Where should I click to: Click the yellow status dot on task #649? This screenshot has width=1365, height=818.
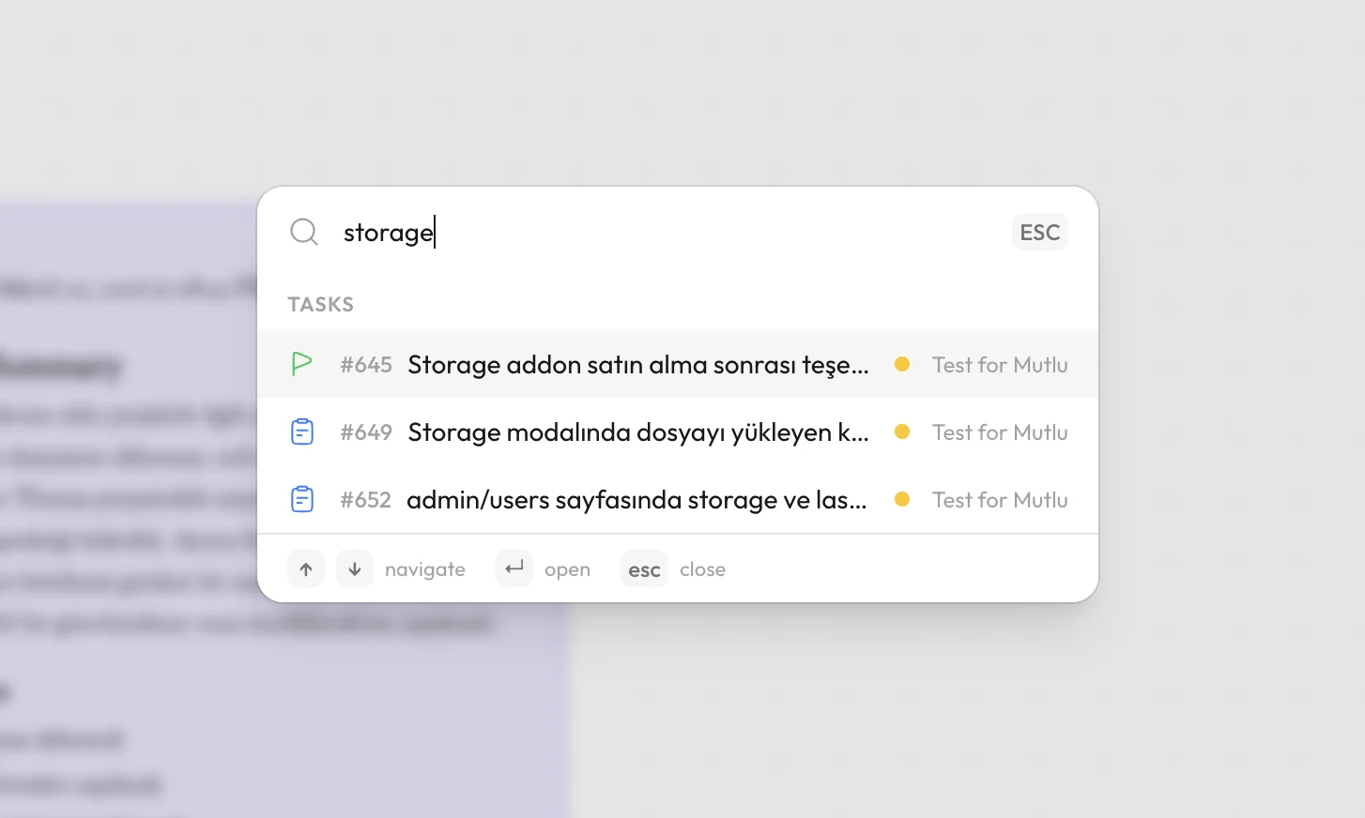(902, 432)
